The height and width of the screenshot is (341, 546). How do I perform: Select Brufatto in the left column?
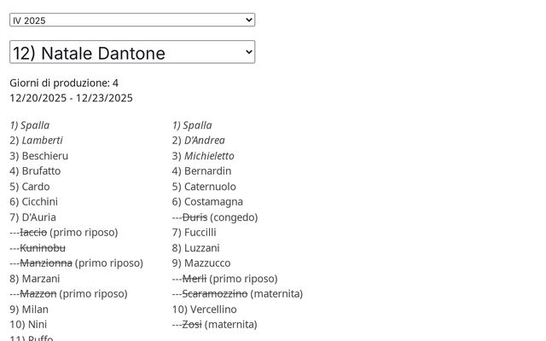(41, 171)
